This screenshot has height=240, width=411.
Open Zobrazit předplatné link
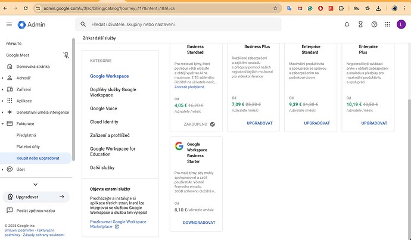[x=189, y=87]
